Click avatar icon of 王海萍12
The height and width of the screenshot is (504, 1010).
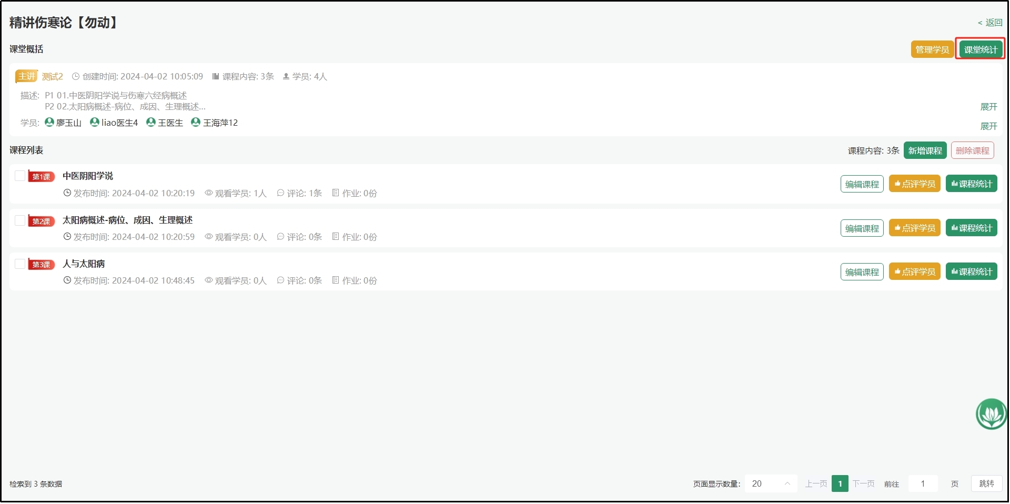coord(196,122)
